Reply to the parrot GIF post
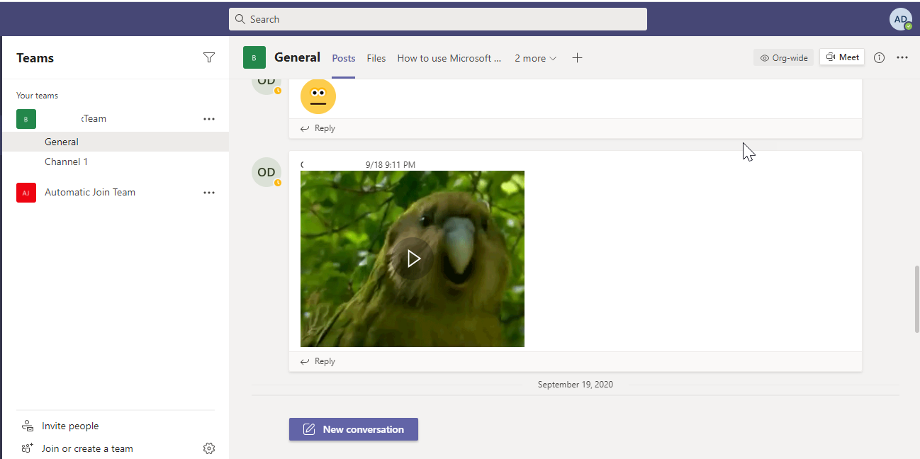920x459 pixels. [x=318, y=361]
